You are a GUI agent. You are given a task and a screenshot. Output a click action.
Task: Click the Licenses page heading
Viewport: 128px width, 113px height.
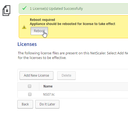click(x=27, y=44)
